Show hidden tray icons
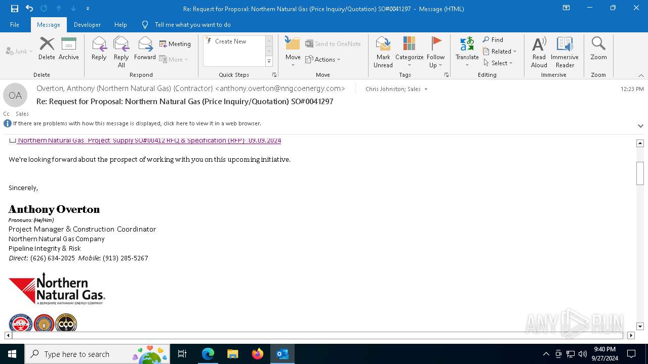648x364 pixels. coord(546,354)
